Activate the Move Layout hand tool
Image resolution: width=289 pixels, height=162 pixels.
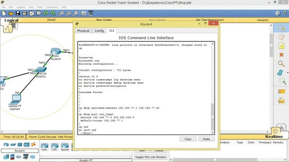click(x=281, y=37)
